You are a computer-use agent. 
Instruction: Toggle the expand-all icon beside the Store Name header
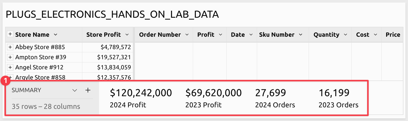click(x=10, y=34)
